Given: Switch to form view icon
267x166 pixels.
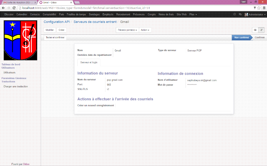Looking at the screenshot, I should (261, 30).
